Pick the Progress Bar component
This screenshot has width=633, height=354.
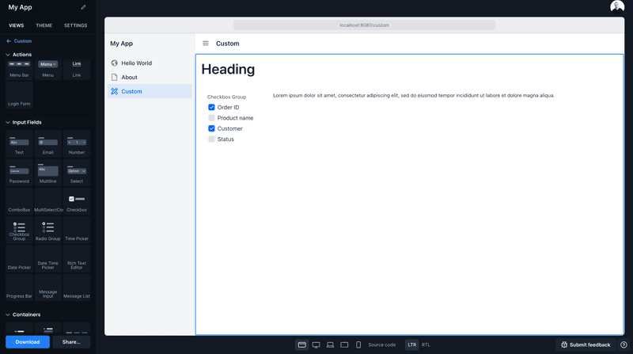click(19, 287)
